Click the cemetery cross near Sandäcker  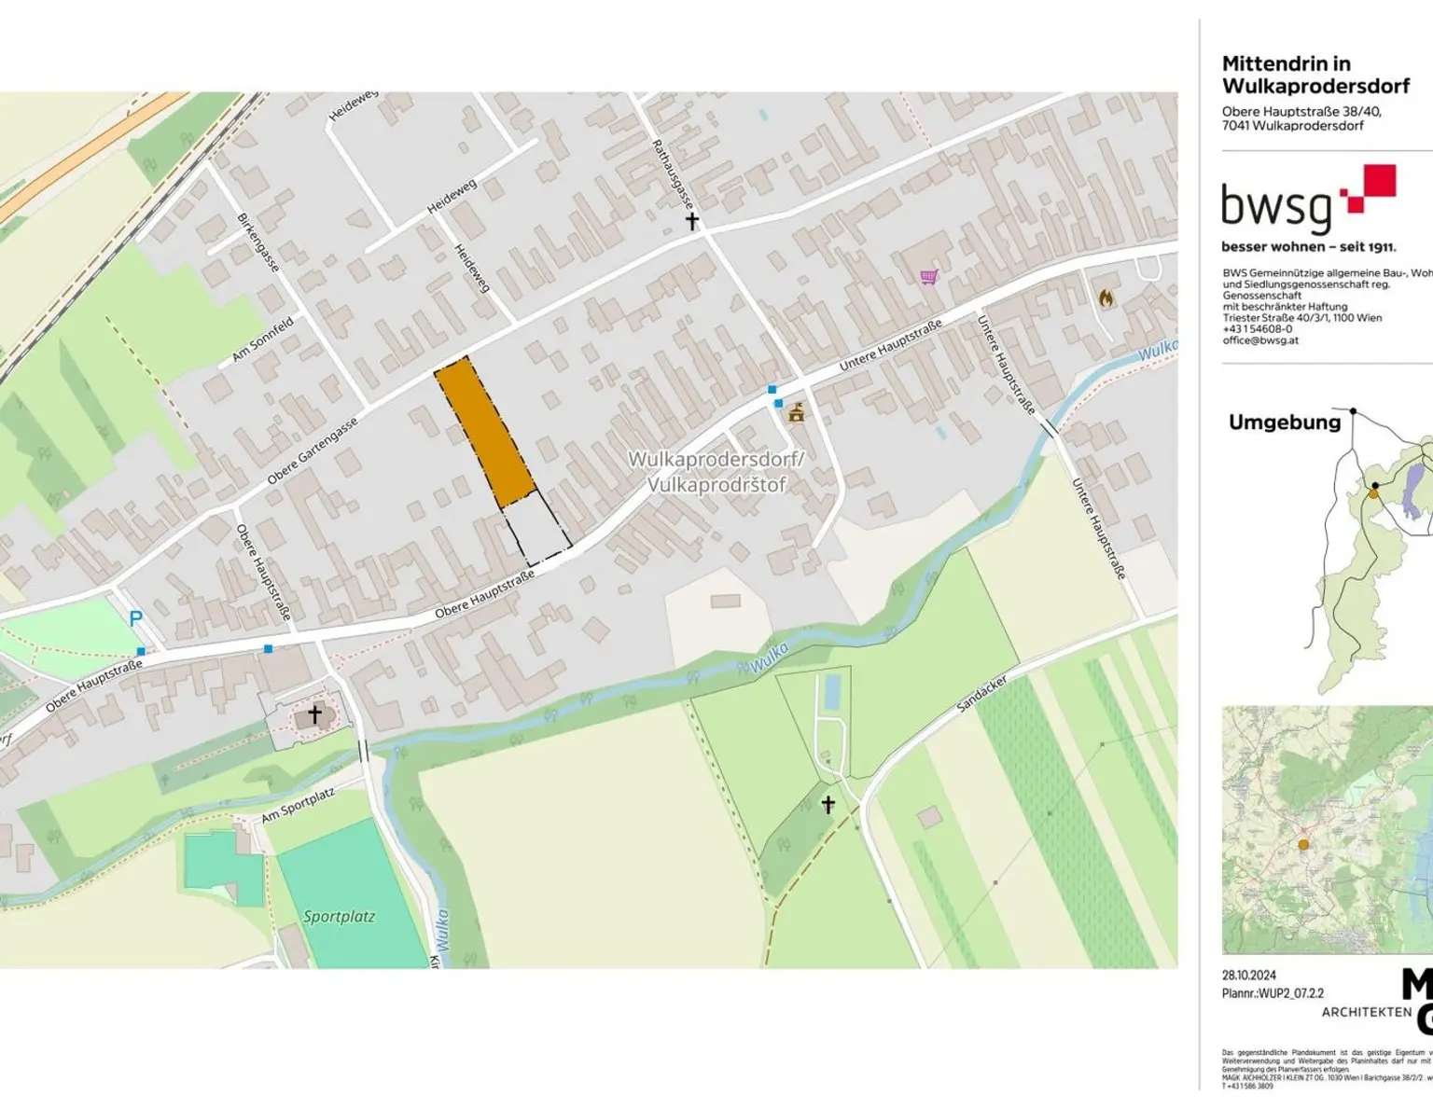(x=828, y=804)
